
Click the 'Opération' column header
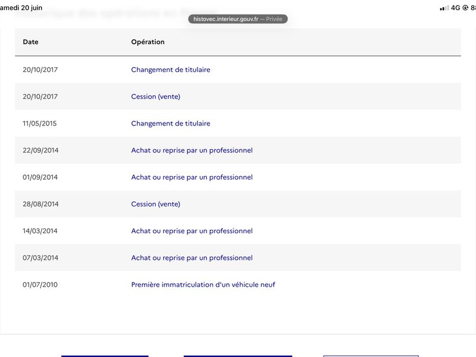(148, 42)
